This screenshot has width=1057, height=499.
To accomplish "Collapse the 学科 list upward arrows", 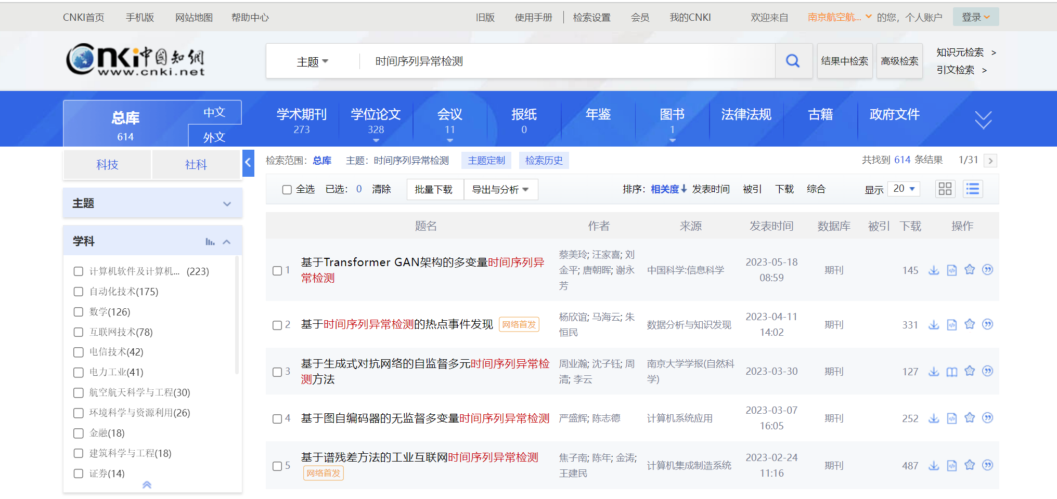I will click(147, 485).
